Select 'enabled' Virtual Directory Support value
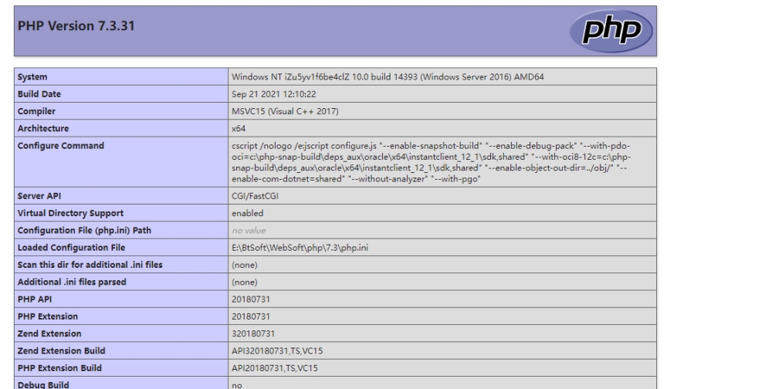 pyautogui.click(x=248, y=213)
